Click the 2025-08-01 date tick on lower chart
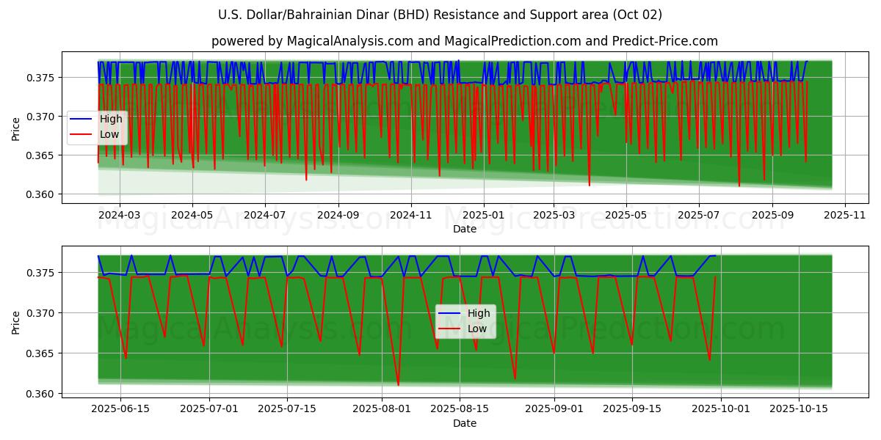This screenshot has height=440, width=881. click(383, 409)
